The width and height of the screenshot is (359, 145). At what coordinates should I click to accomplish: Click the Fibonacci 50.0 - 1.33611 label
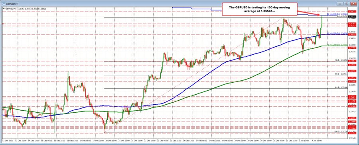[x=341, y=74]
